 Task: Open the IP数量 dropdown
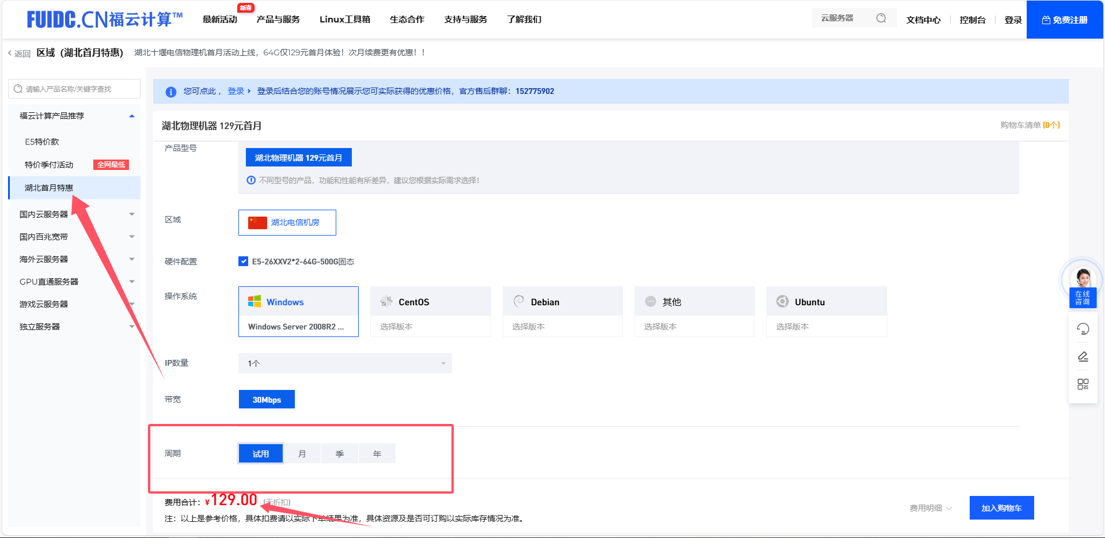[345, 363]
